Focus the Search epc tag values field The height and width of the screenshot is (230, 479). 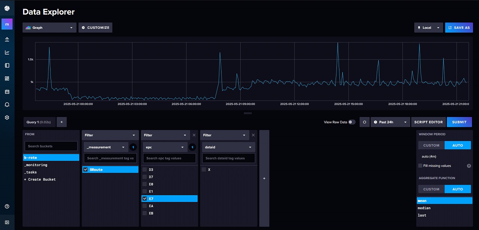[170, 158]
